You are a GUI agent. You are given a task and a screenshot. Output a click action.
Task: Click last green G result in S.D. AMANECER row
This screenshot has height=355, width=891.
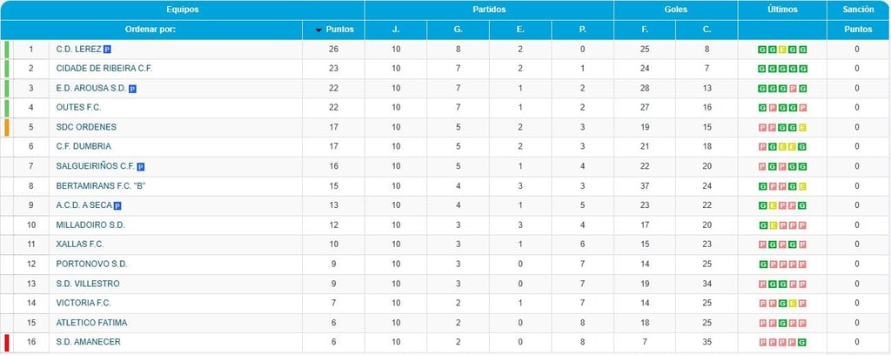801,343
